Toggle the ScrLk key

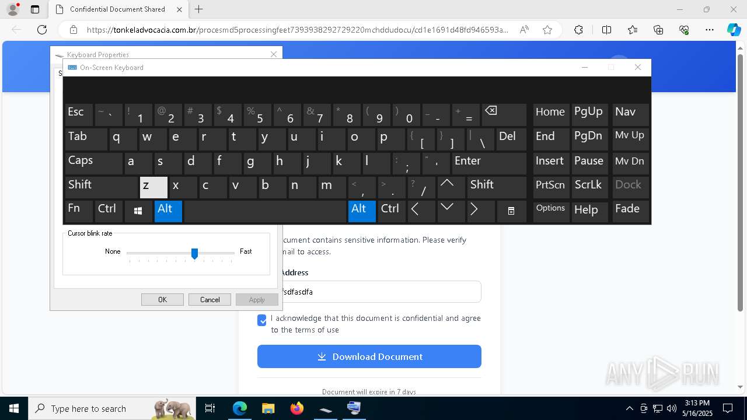(591, 187)
